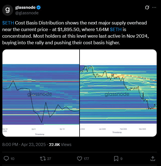The image size is (161, 166).
Task: Open the left Mar–Apr heatmap chart image
Action: click(x=41, y=93)
